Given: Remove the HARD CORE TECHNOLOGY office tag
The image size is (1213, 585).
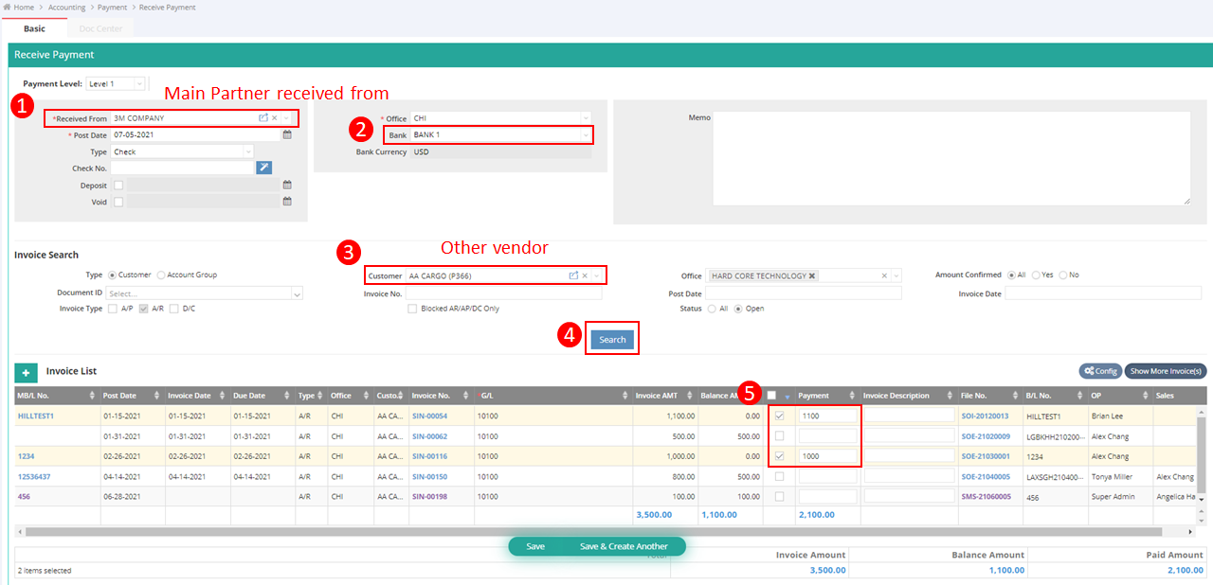Looking at the screenshot, I should tap(812, 275).
